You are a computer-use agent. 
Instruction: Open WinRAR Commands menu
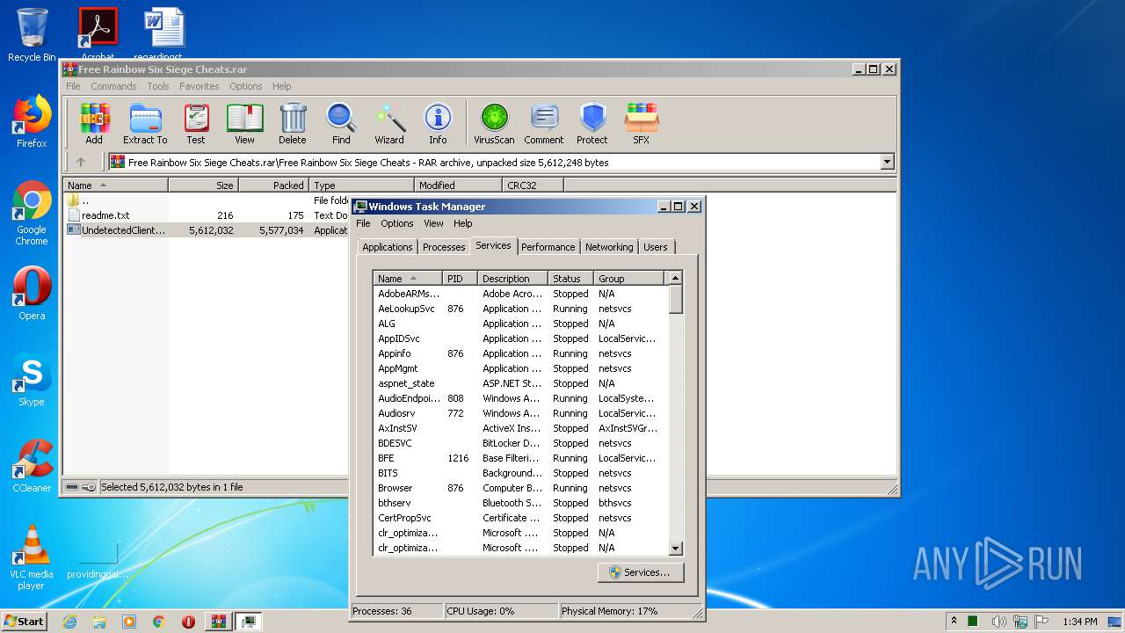coord(113,86)
